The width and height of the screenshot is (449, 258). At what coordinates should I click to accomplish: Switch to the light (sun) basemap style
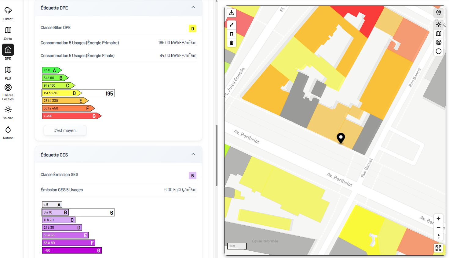pos(439,24)
